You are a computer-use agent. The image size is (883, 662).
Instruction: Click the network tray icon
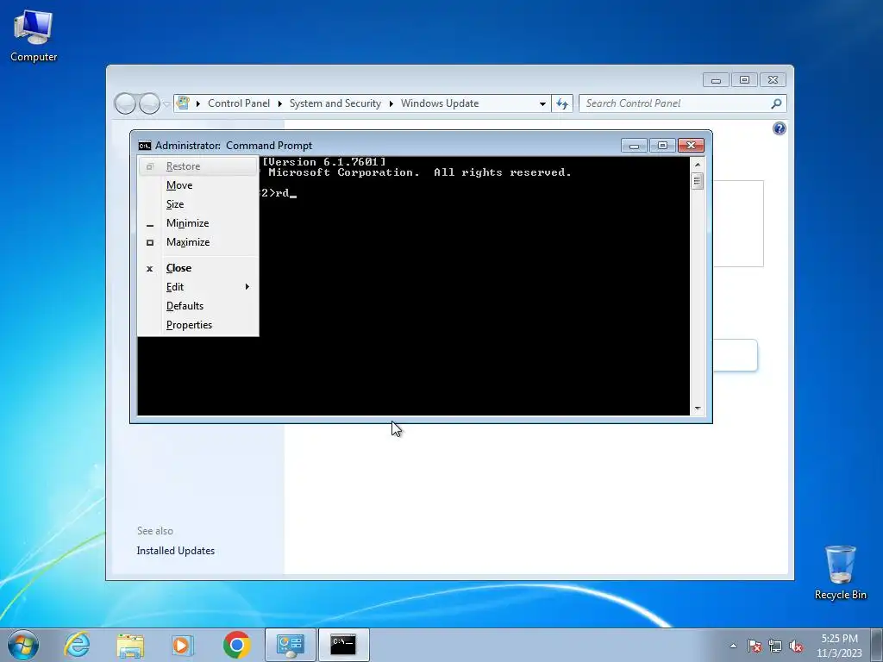click(x=775, y=646)
